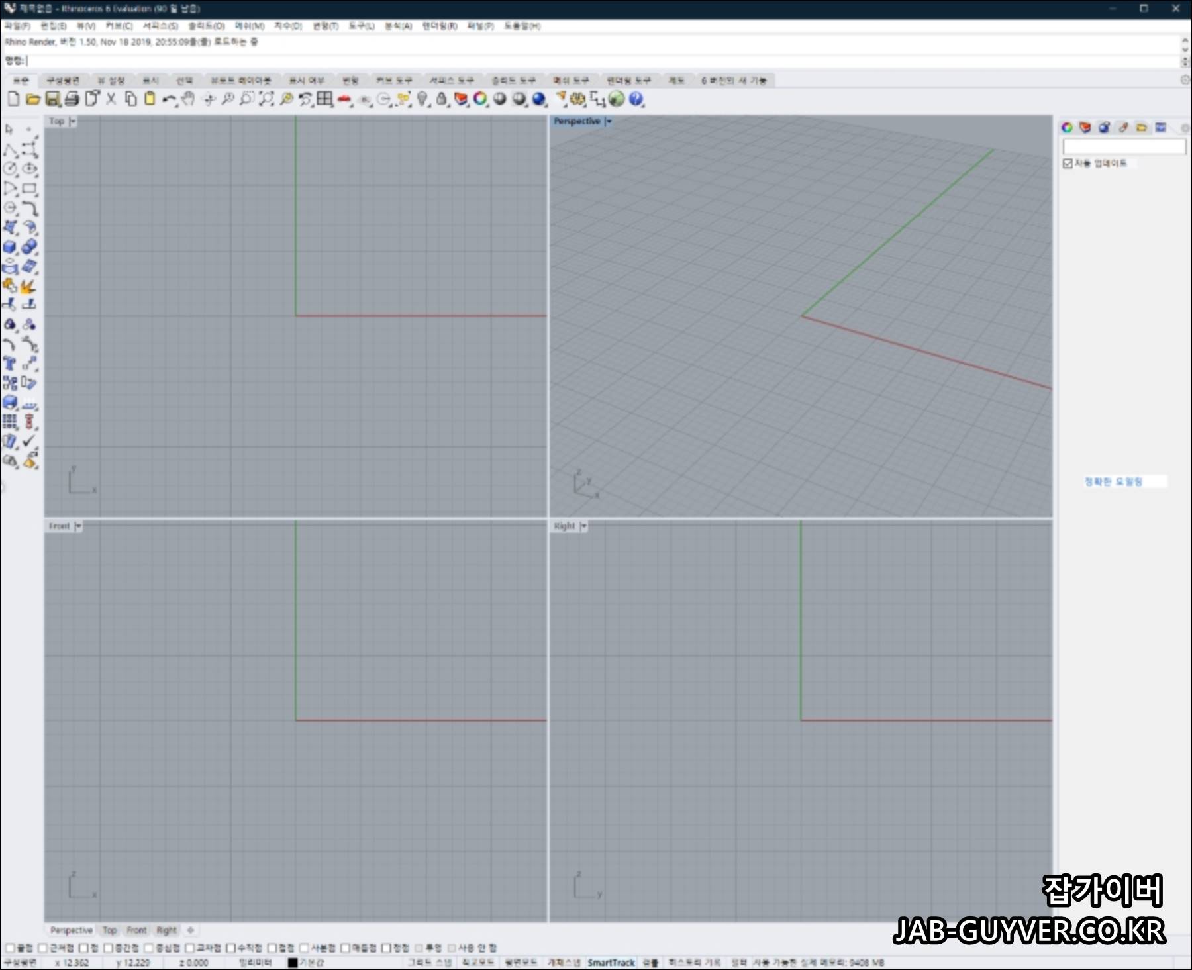This screenshot has width=1192, height=970.
Task: Open the Perspective viewport title dropdown arrow
Action: click(609, 121)
